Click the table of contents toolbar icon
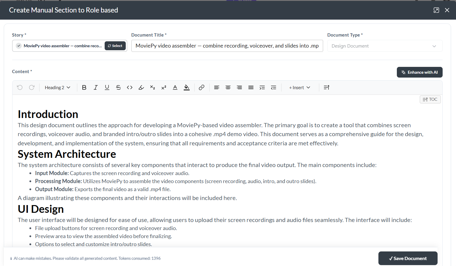 [326, 87]
